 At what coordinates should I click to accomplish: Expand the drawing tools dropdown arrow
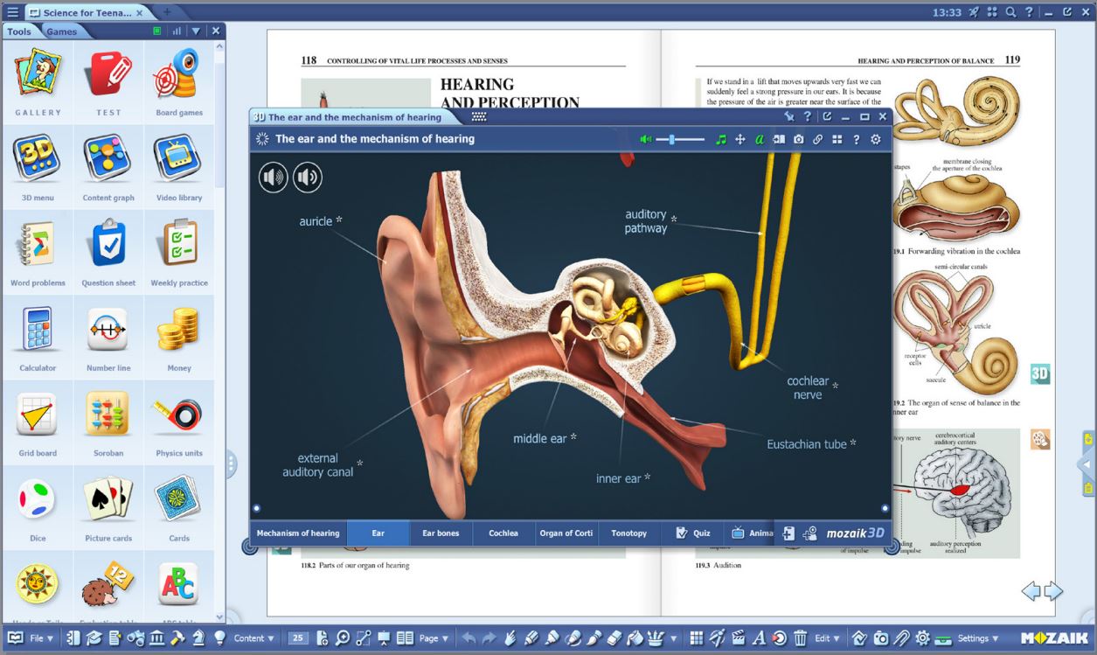pyautogui.click(x=674, y=638)
